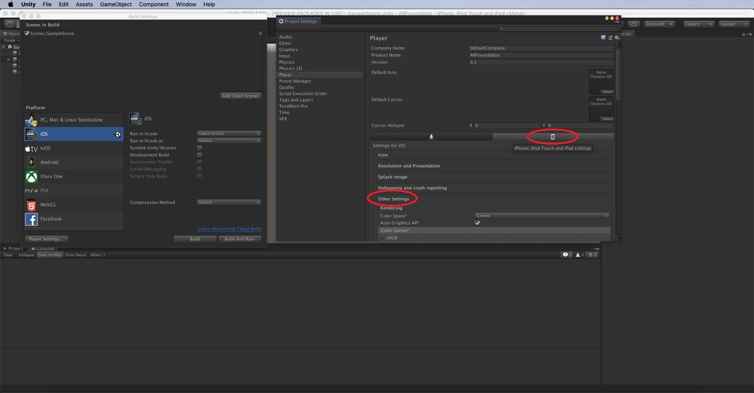
Task: Open the Layout dropdown
Action: [x=734, y=24]
